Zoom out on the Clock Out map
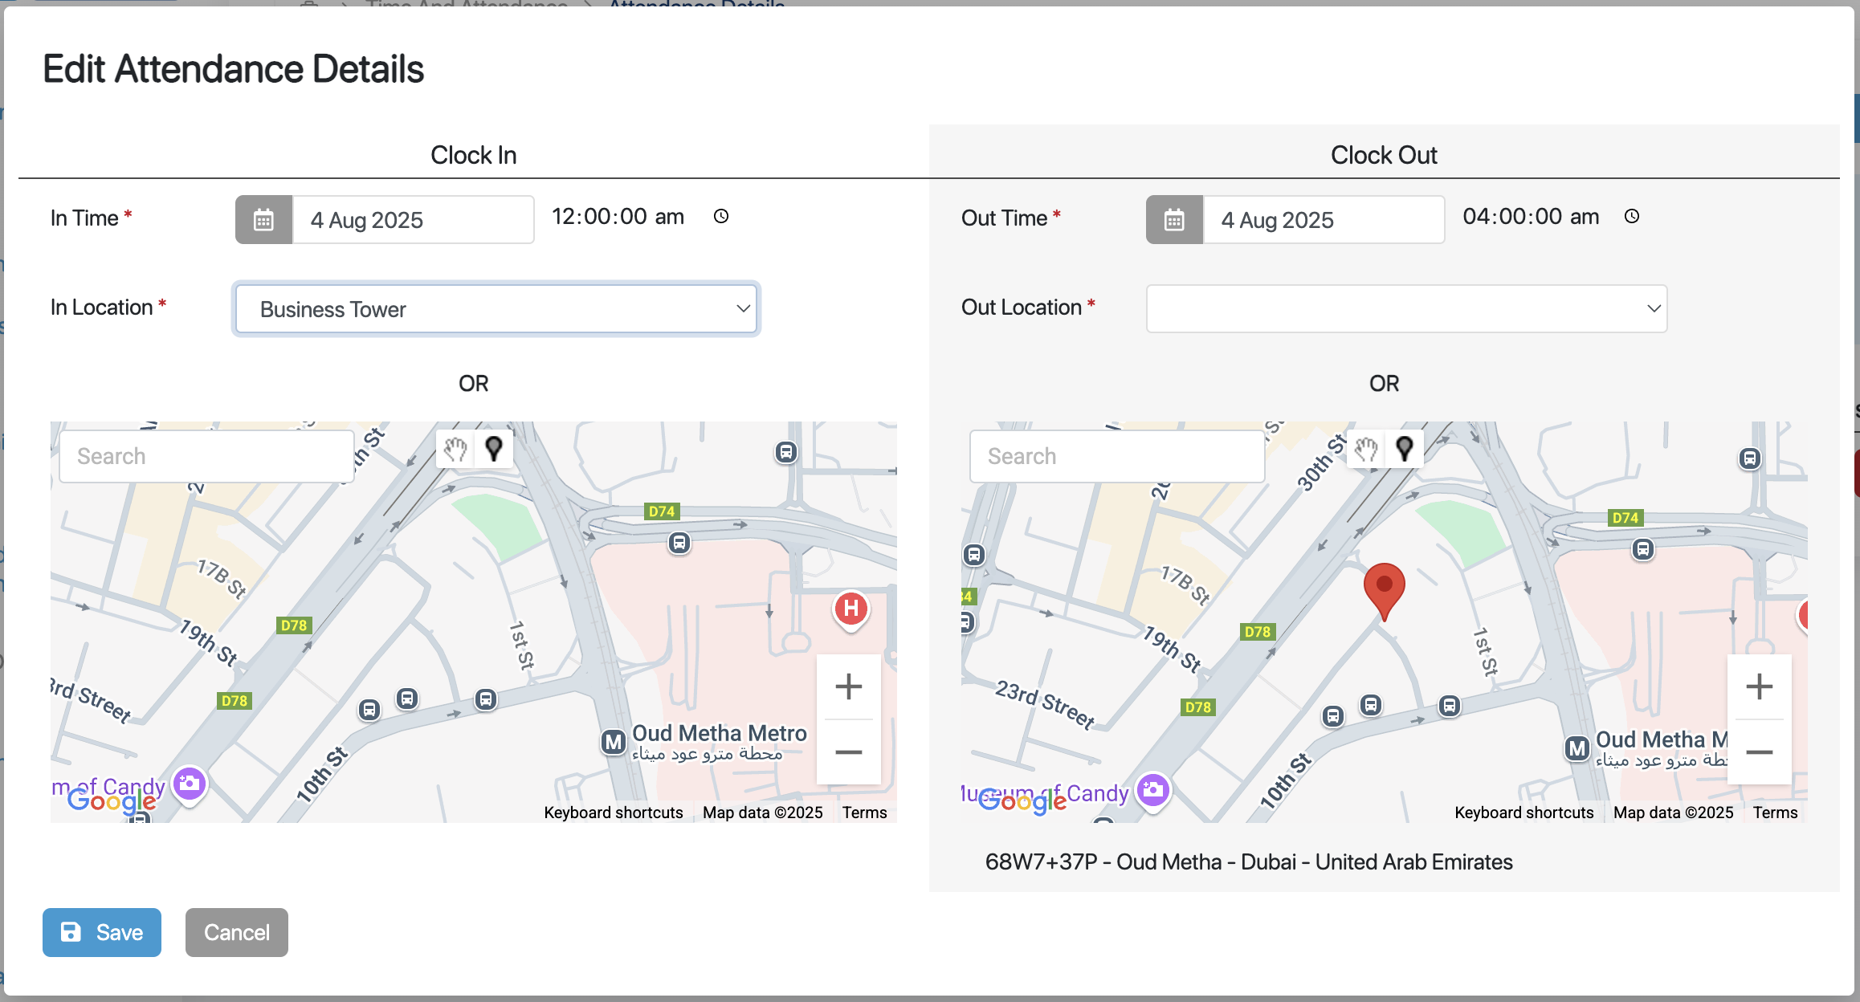 tap(1759, 751)
